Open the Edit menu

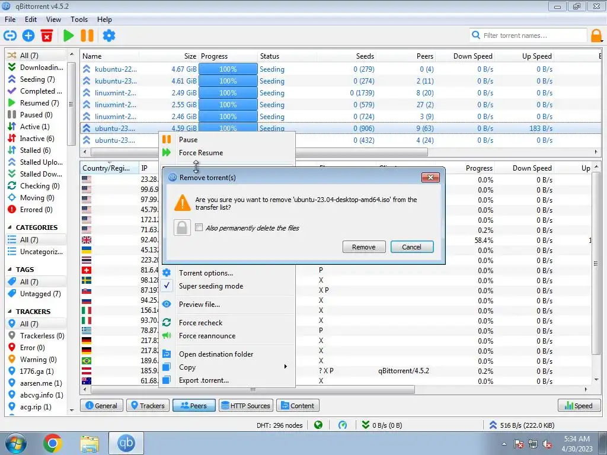click(31, 20)
